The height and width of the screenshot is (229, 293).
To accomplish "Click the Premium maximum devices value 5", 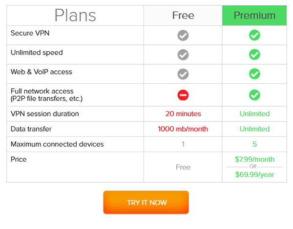I will click(254, 144).
